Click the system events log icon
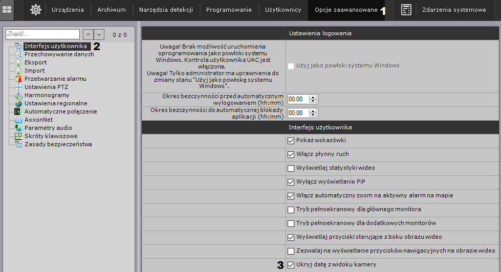The image size is (501, 272). click(406, 10)
